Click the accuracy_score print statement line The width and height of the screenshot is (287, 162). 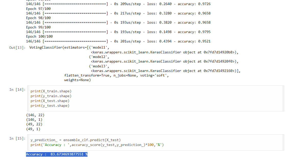click(x=97, y=145)
